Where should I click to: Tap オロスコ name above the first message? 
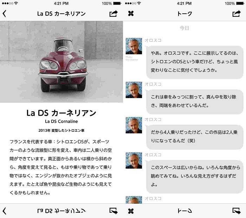(x=153, y=40)
